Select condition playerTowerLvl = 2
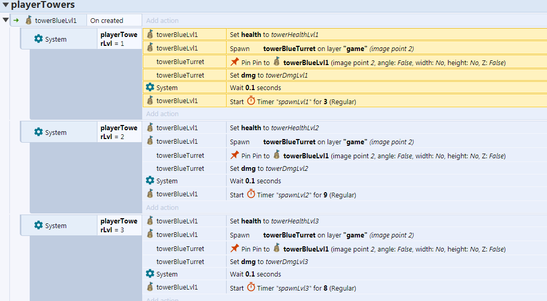The height and width of the screenshot is (301, 547). 119,132
